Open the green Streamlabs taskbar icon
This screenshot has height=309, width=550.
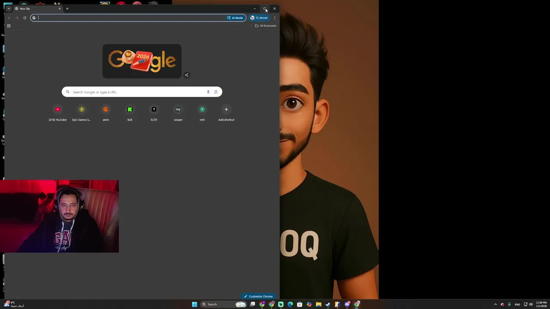281,304
